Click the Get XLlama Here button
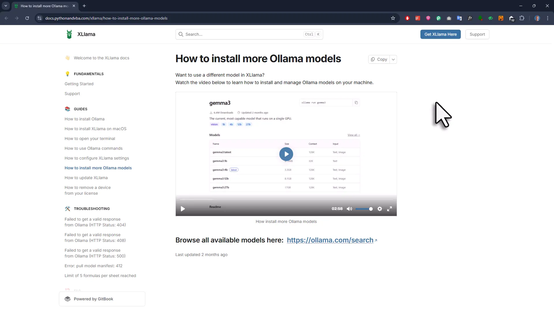 coord(441,34)
